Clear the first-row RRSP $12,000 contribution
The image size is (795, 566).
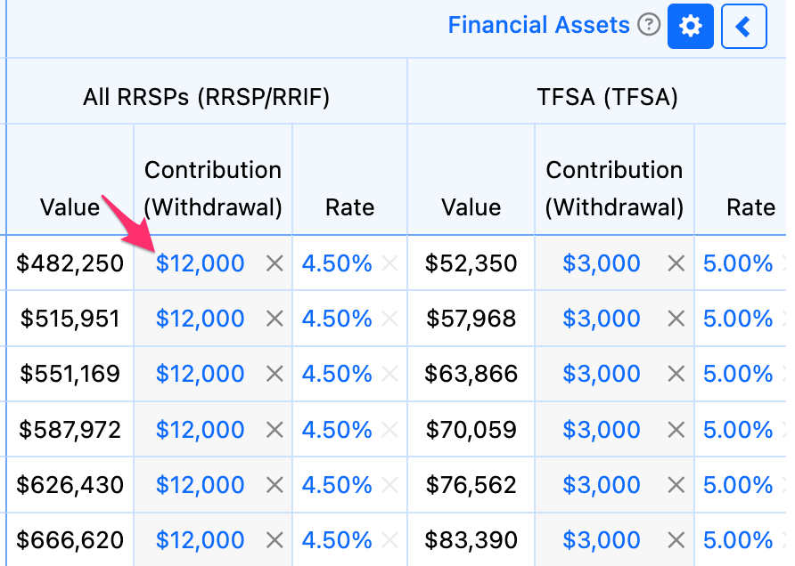(275, 263)
